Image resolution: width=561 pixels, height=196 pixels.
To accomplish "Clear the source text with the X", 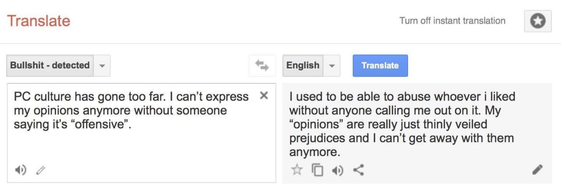I will click(x=264, y=95).
